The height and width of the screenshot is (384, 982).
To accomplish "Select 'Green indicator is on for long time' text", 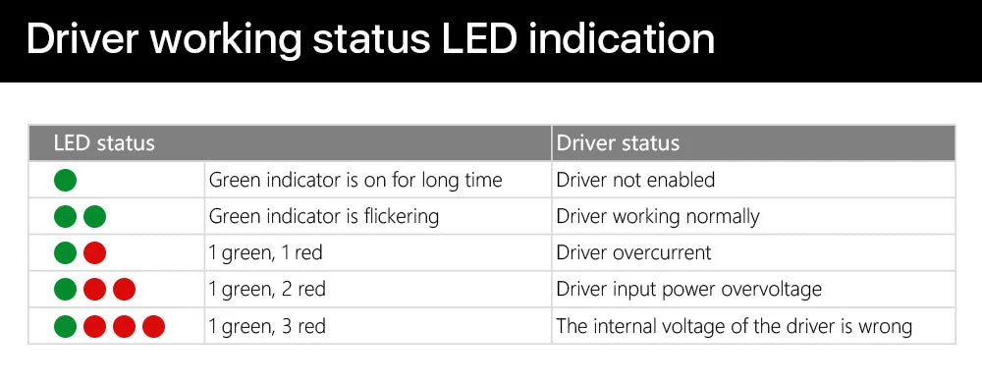I will point(355,181).
